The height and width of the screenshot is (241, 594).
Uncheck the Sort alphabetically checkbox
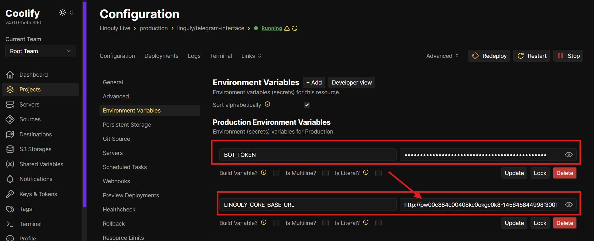click(x=307, y=105)
